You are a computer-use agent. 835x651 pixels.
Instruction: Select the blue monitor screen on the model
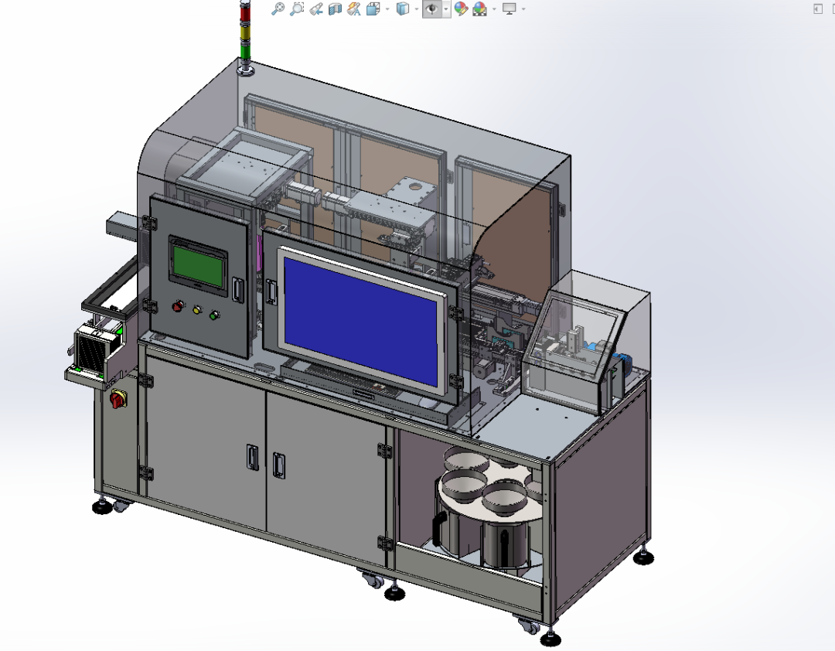(x=362, y=321)
